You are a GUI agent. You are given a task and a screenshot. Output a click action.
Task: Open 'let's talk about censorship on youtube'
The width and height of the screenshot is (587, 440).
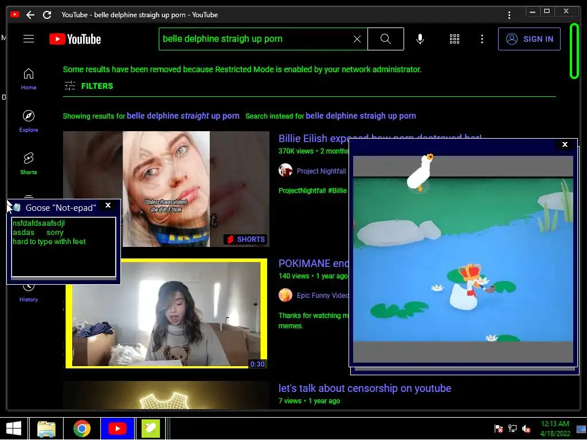[365, 388]
